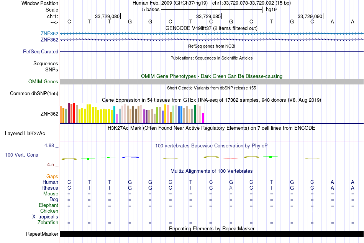Click the 33,729,085 position marker
The image size is (364, 243).
point(209,16)
